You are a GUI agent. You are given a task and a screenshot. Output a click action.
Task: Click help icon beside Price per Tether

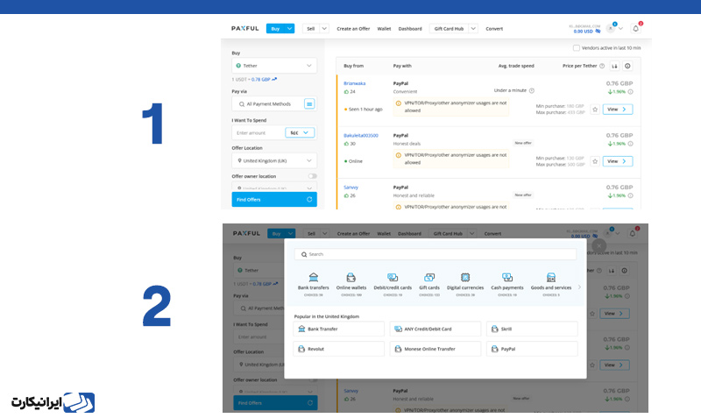(602, 67)
